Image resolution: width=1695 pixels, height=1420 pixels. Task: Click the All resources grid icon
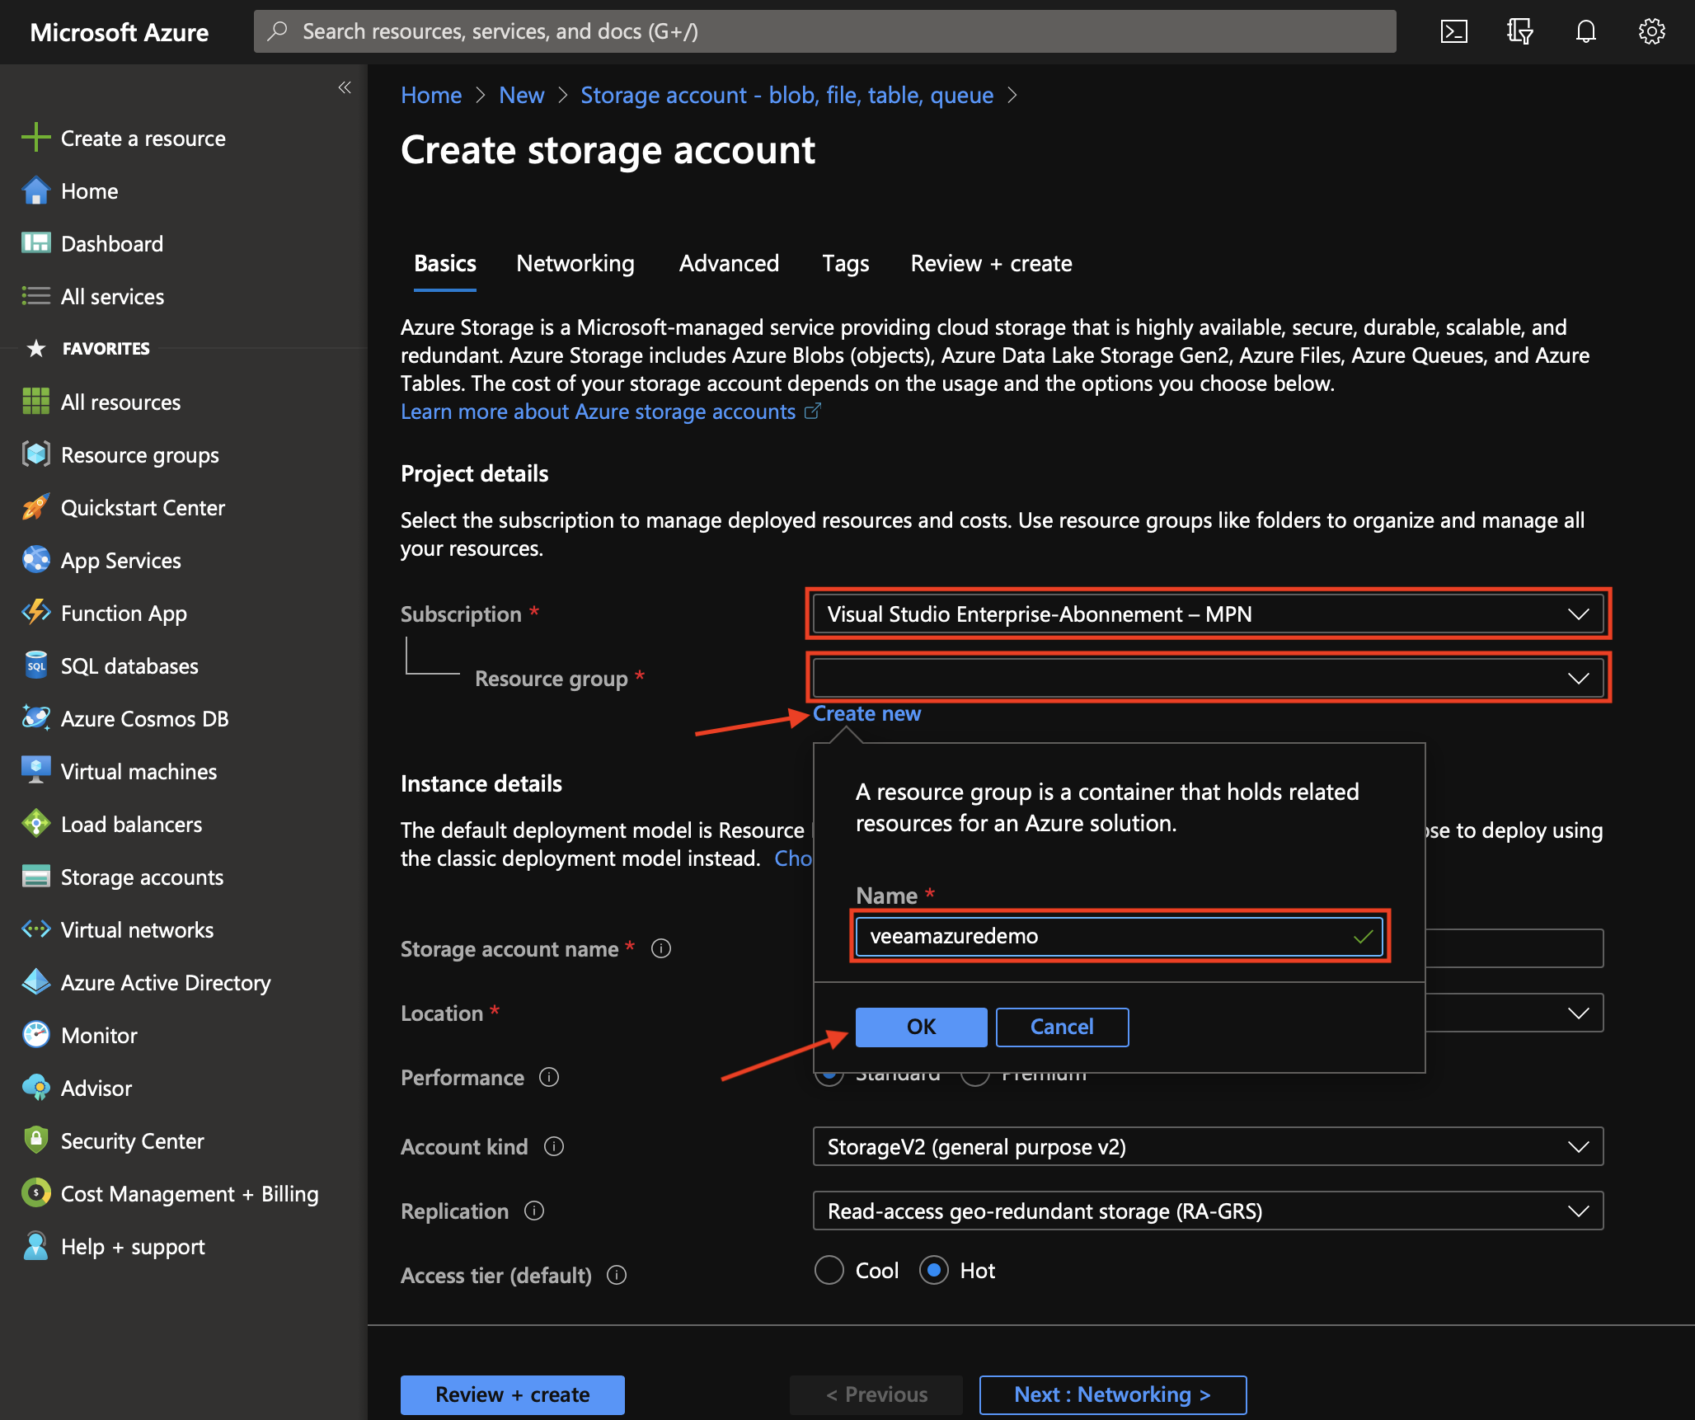(x=35, y=402)
